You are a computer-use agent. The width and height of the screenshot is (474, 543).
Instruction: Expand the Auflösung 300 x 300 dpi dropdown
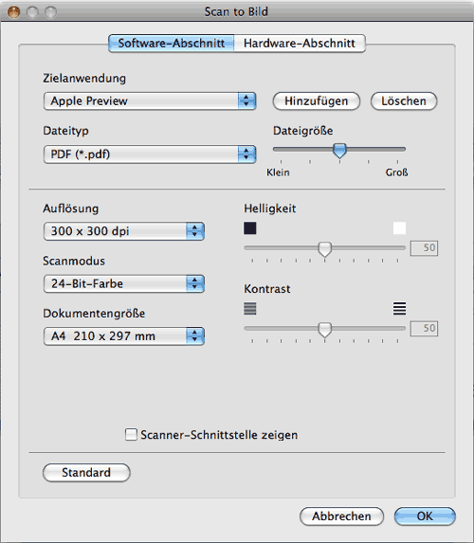coord(124,231)
